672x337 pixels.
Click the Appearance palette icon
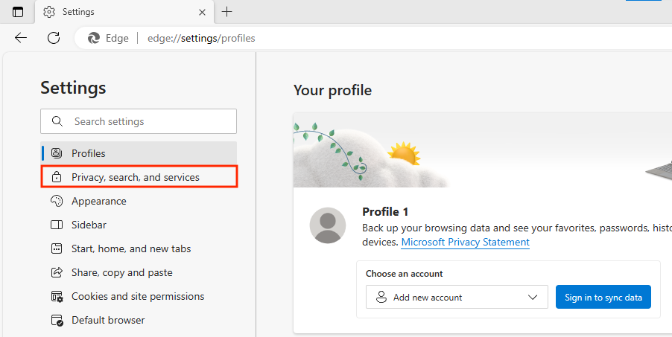tap(57, 201)
